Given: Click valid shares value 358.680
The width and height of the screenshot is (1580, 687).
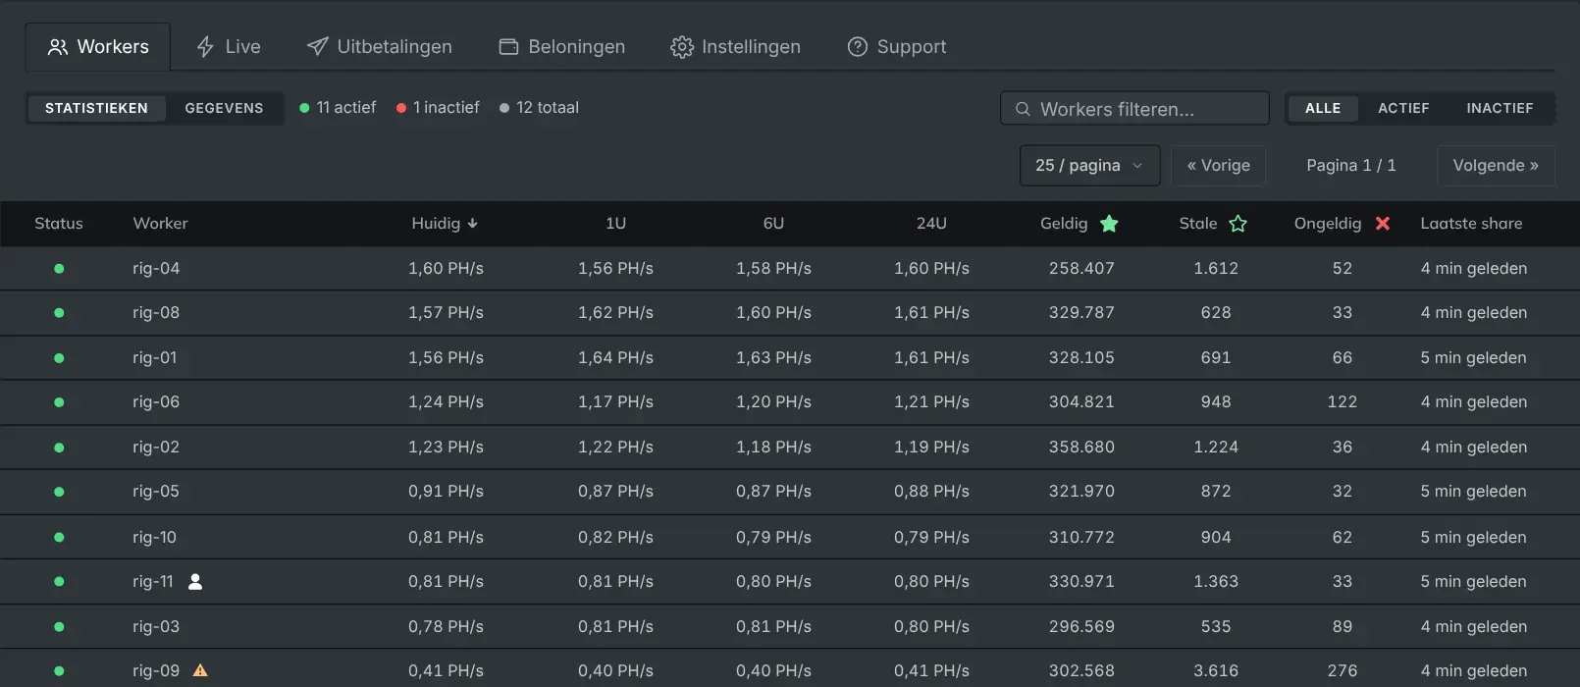Looking at the screenshot, I should pos(1081,448).
